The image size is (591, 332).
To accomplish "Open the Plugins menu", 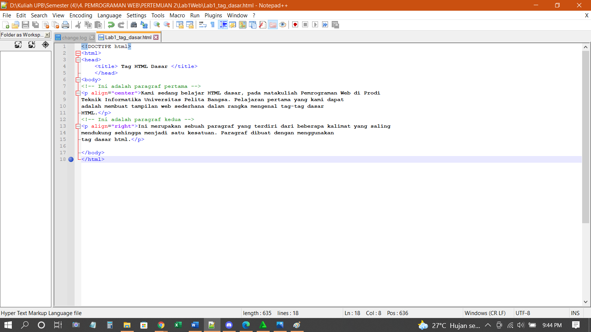I will (213, 15).
